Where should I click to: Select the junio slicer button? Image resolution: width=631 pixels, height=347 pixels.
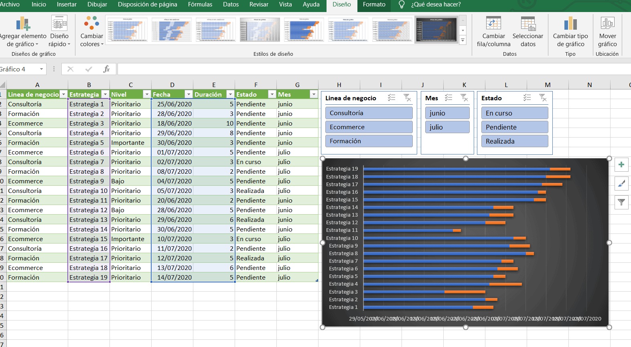tap(447, 113)
